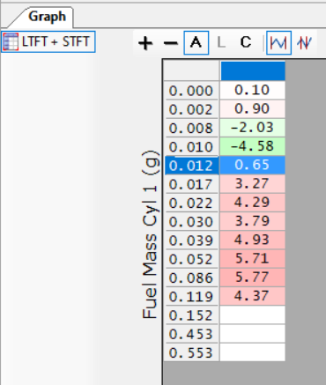This screenshot has width=326, height=385.
Task: Click the C toolbar button
Action: coord(246,42)
